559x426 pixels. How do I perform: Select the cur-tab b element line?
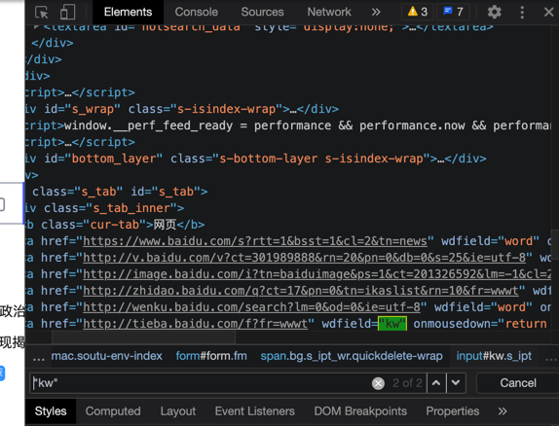[x=115, y=225]
